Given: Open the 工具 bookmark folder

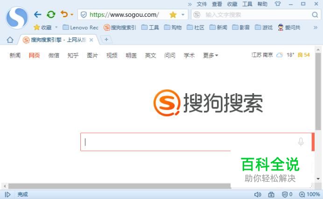Looking at the screenshot, I should point(150,27).
